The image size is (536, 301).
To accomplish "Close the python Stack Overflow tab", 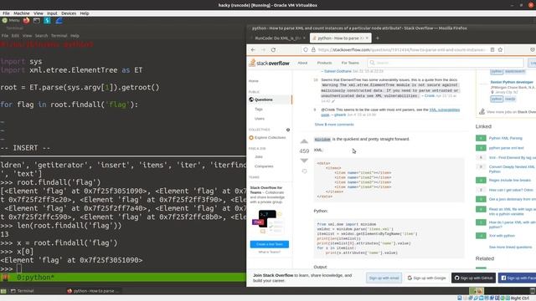I will click(x=367, y=38).
